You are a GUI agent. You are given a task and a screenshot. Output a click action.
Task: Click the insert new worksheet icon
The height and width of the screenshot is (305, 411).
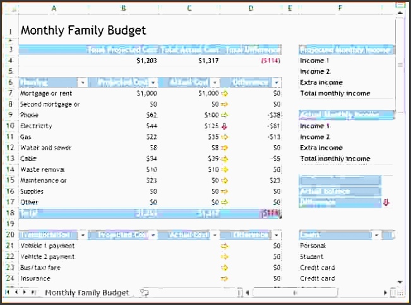pos(145,292)
